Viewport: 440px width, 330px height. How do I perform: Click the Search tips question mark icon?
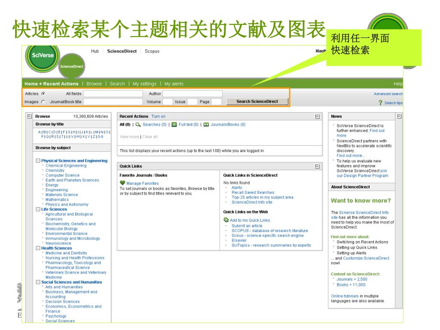380,103
